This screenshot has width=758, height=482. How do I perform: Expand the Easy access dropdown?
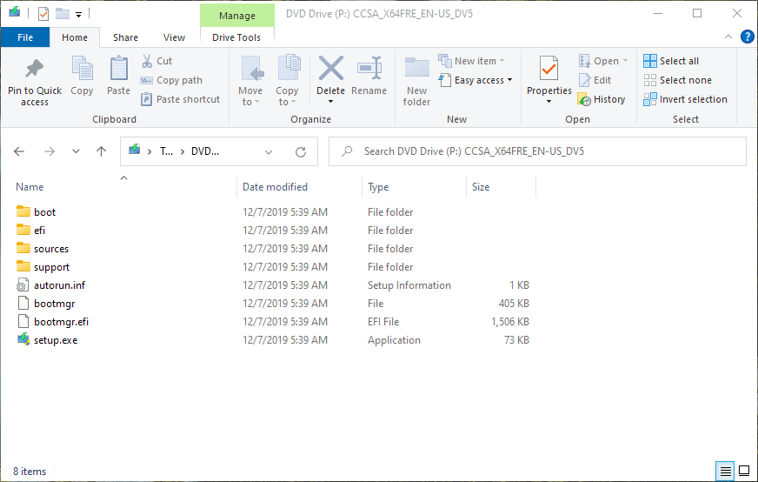(483, 80)
